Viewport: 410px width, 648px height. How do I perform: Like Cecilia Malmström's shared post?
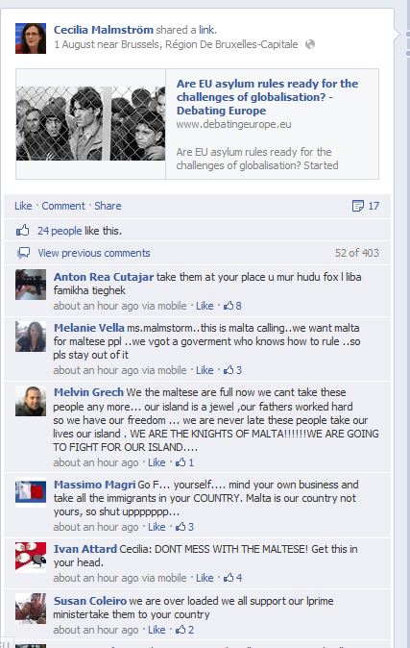tap(23, 206)
